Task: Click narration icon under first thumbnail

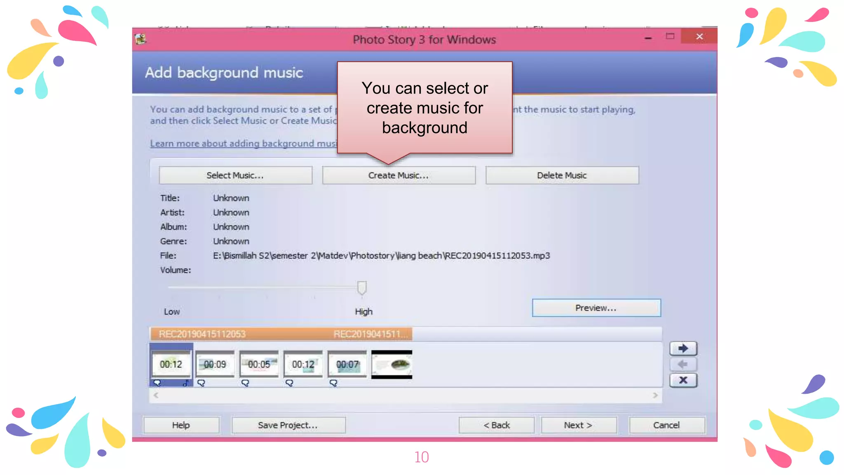Action: point(157,383)
